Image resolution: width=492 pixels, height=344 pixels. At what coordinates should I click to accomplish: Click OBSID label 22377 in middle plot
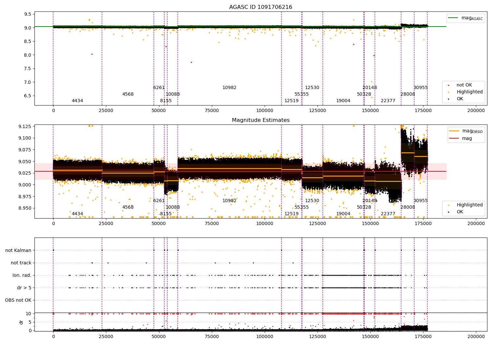pos(388,214)
